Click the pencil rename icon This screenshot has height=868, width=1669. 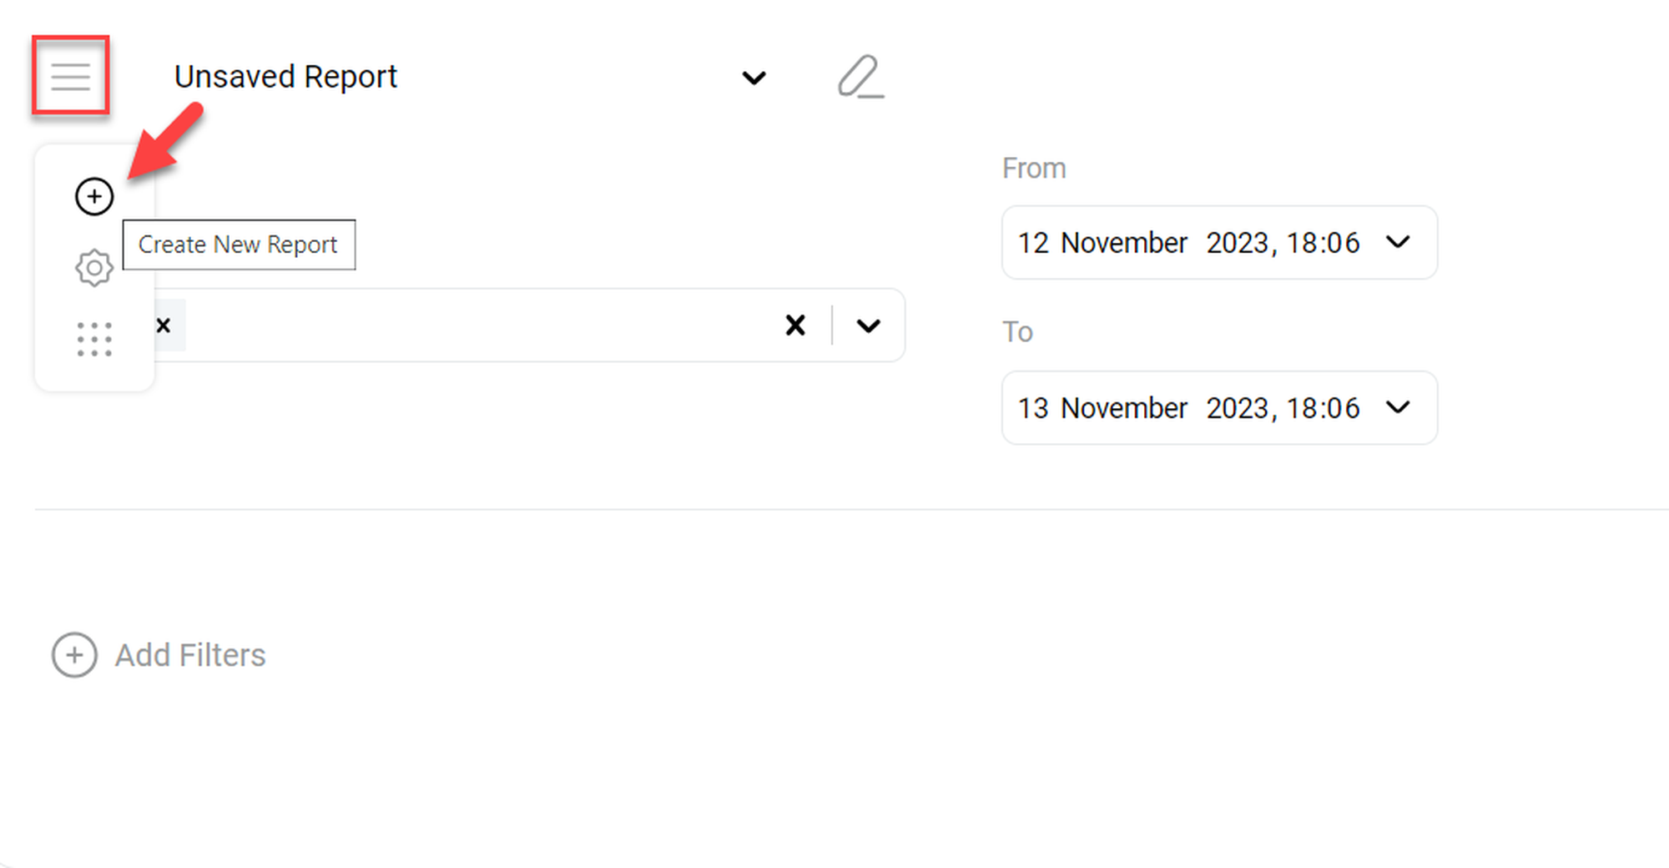[x=860, y=77]
